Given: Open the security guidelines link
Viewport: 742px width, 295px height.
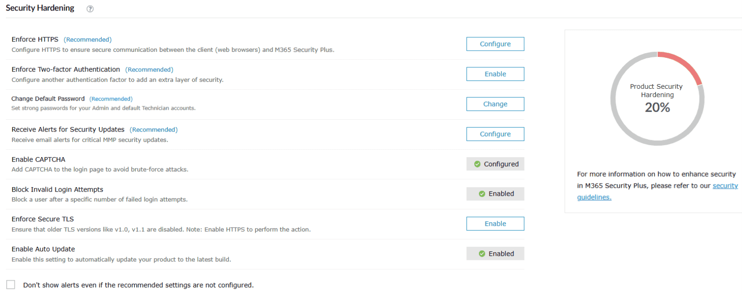Looking at the screenshot, I should pyautogui.click(x=725, y=186).
